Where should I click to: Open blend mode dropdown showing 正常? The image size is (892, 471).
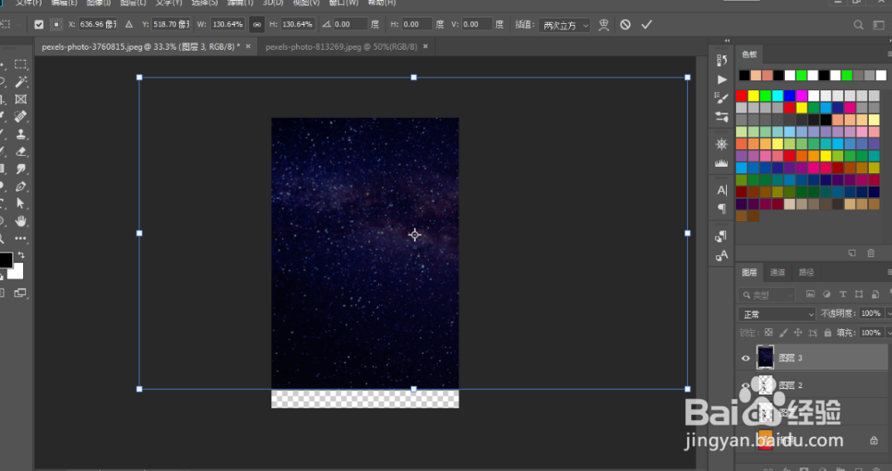click(777, 314)
